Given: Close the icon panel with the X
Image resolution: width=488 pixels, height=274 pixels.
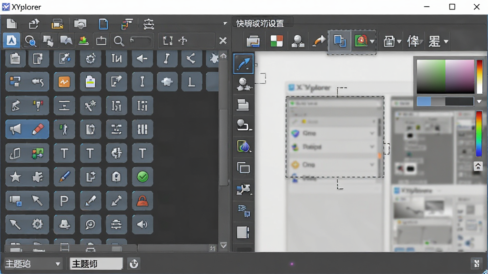Looking at the screenshot, I should click(223, 41).
